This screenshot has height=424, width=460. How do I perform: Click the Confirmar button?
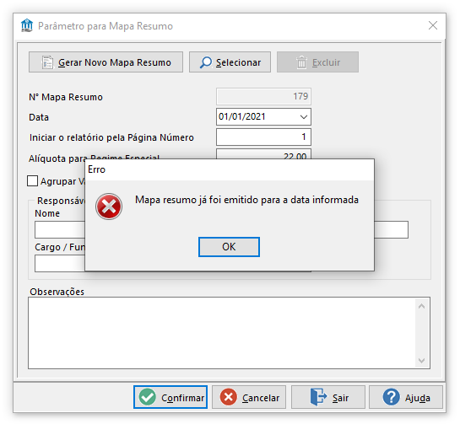coord(170,397)
